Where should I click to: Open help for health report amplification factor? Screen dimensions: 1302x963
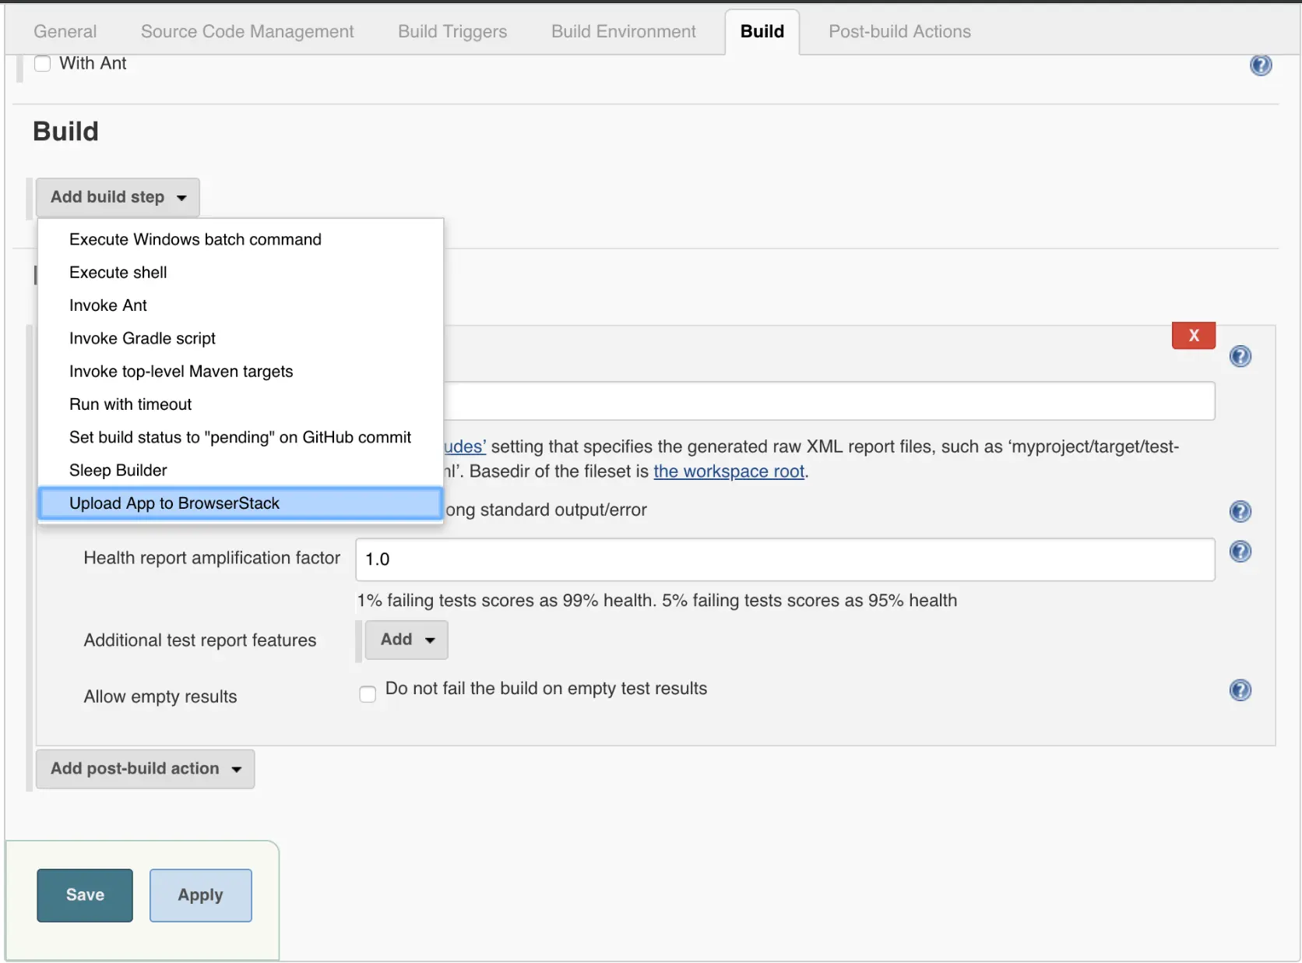(x=1240, y=552)
